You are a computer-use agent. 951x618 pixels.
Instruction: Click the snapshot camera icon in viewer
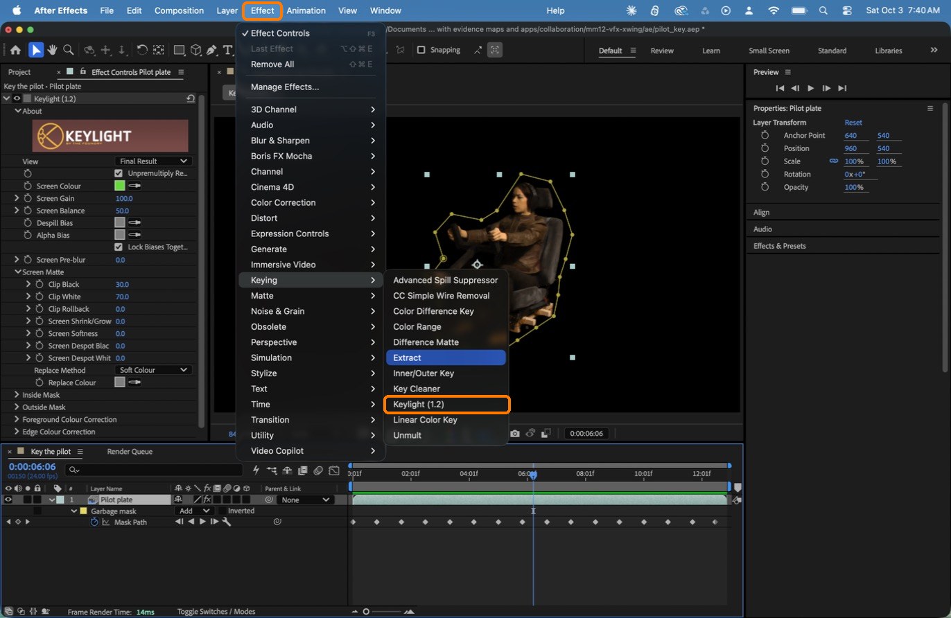click(x=514, y=433)
